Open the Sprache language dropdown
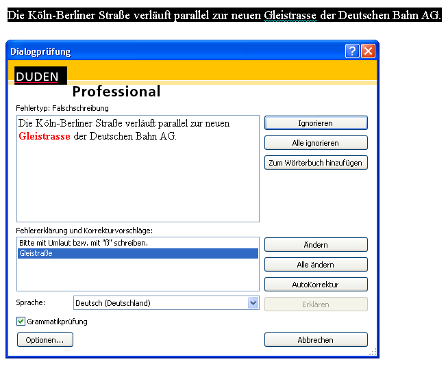Viewport: 448px width, 366px height. 253,303
